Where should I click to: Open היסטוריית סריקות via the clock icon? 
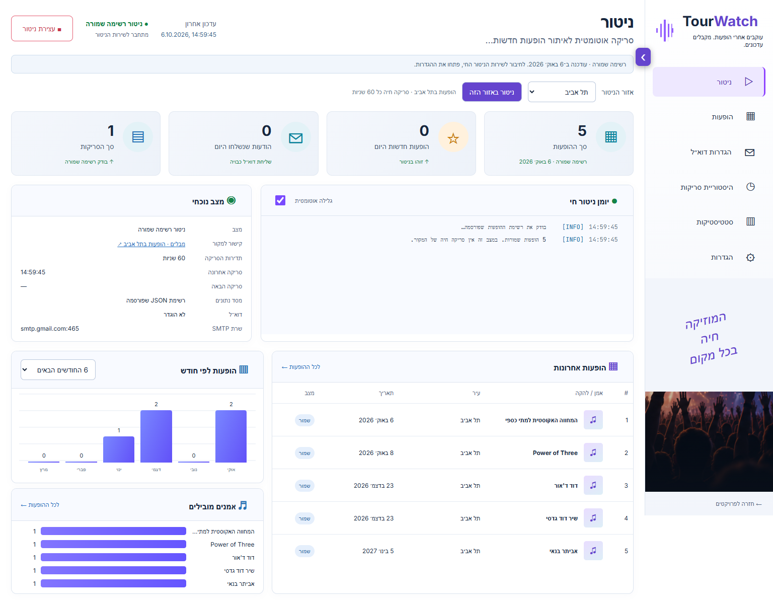click(750, 187)
